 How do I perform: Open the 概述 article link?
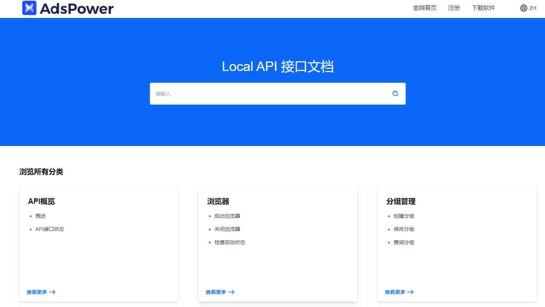tap(41, 216)
